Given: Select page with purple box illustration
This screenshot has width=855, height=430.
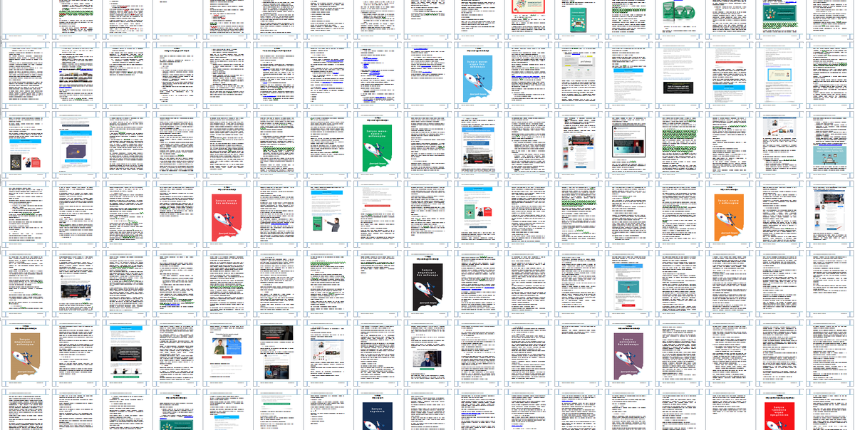Looking at the screenshot, I should tap(77, 144).
